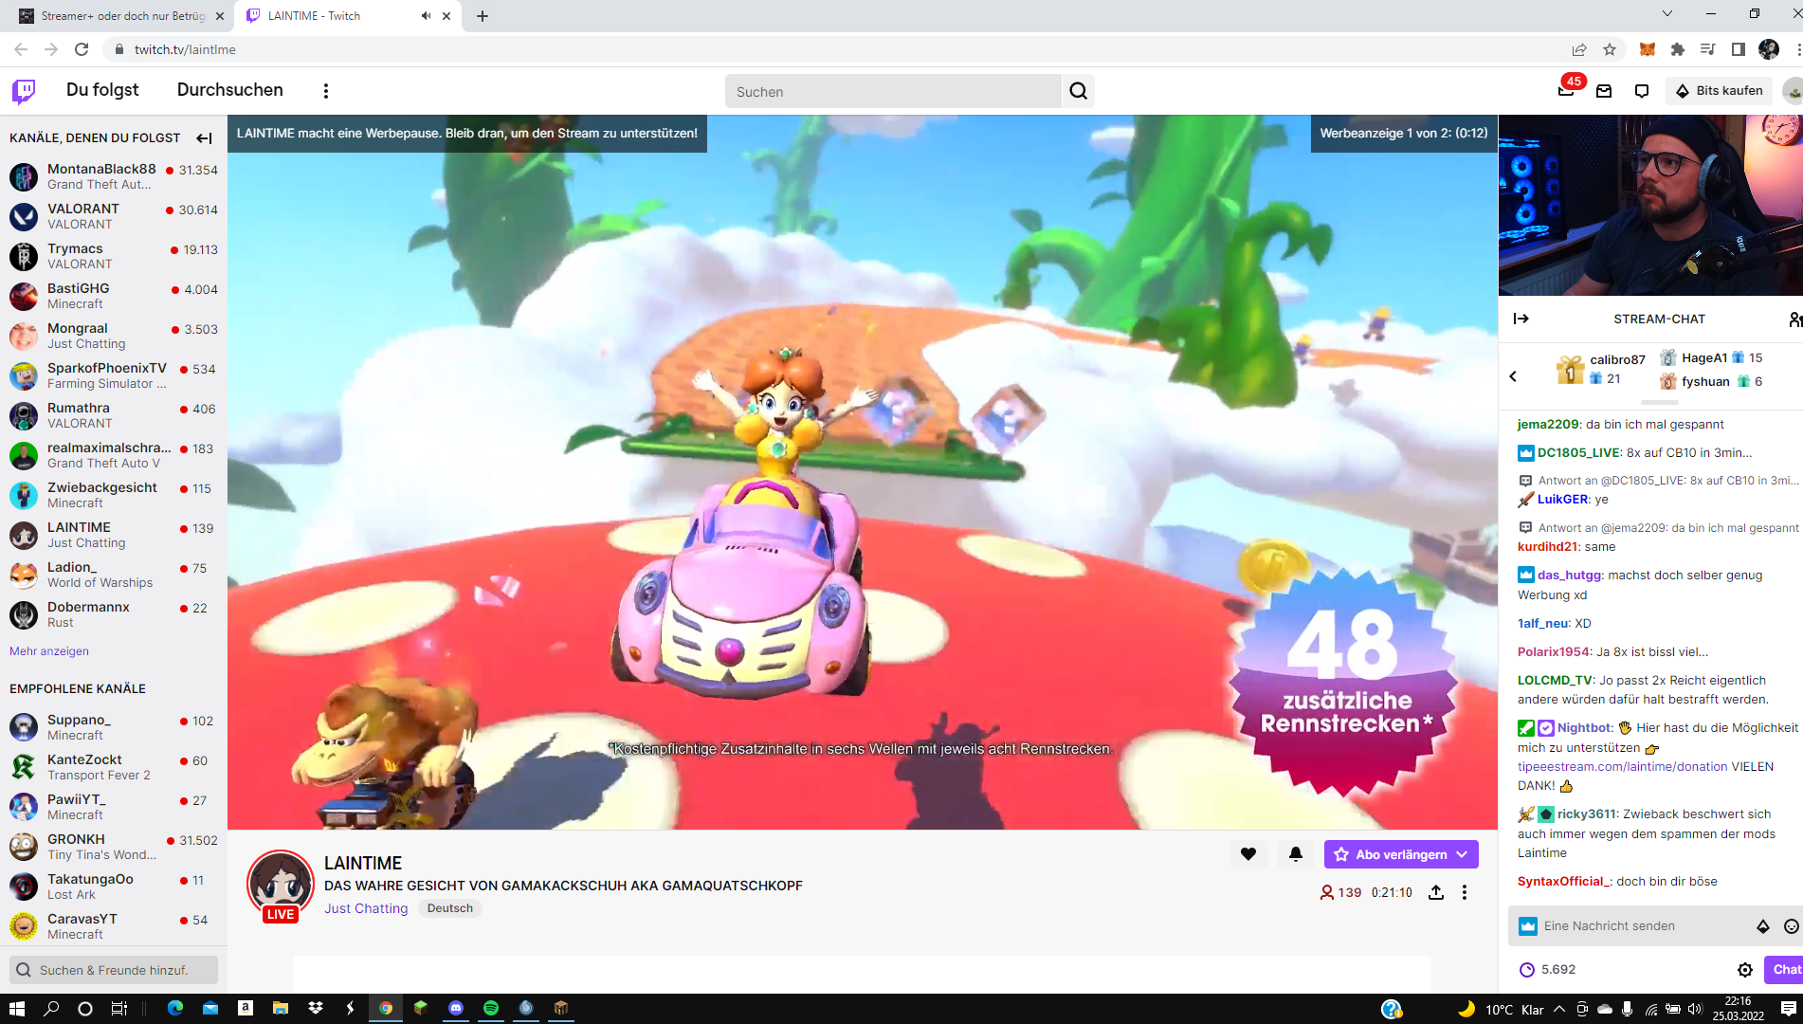
Task: Click the Bits kaufen button
Action: click(1719, 91)
